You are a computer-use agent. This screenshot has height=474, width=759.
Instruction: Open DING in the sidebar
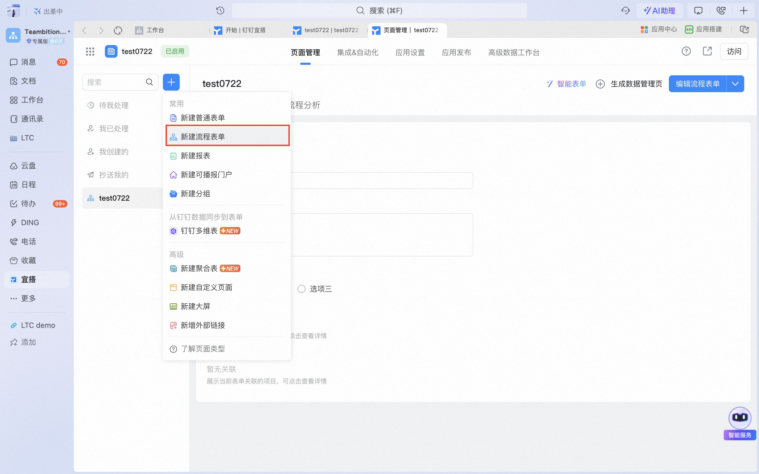click(x=37, y=223)
